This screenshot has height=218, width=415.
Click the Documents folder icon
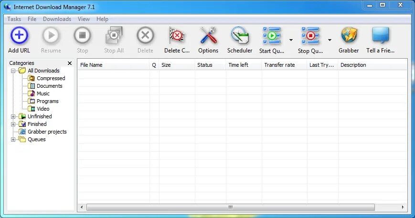coord(31,86)
